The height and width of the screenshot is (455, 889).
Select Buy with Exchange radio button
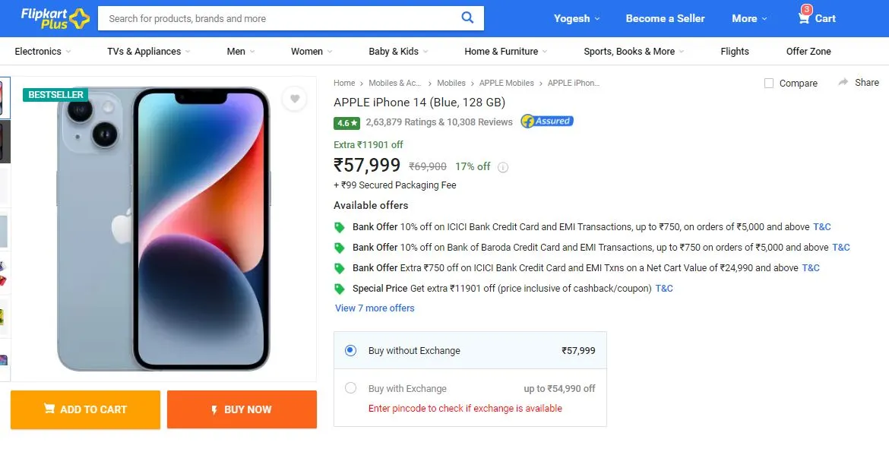(350, 388)
